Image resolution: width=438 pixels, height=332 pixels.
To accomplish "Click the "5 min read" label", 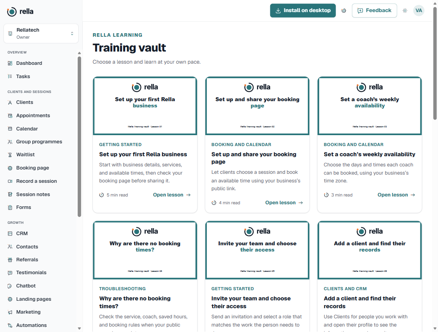I will tap(117, 195).
